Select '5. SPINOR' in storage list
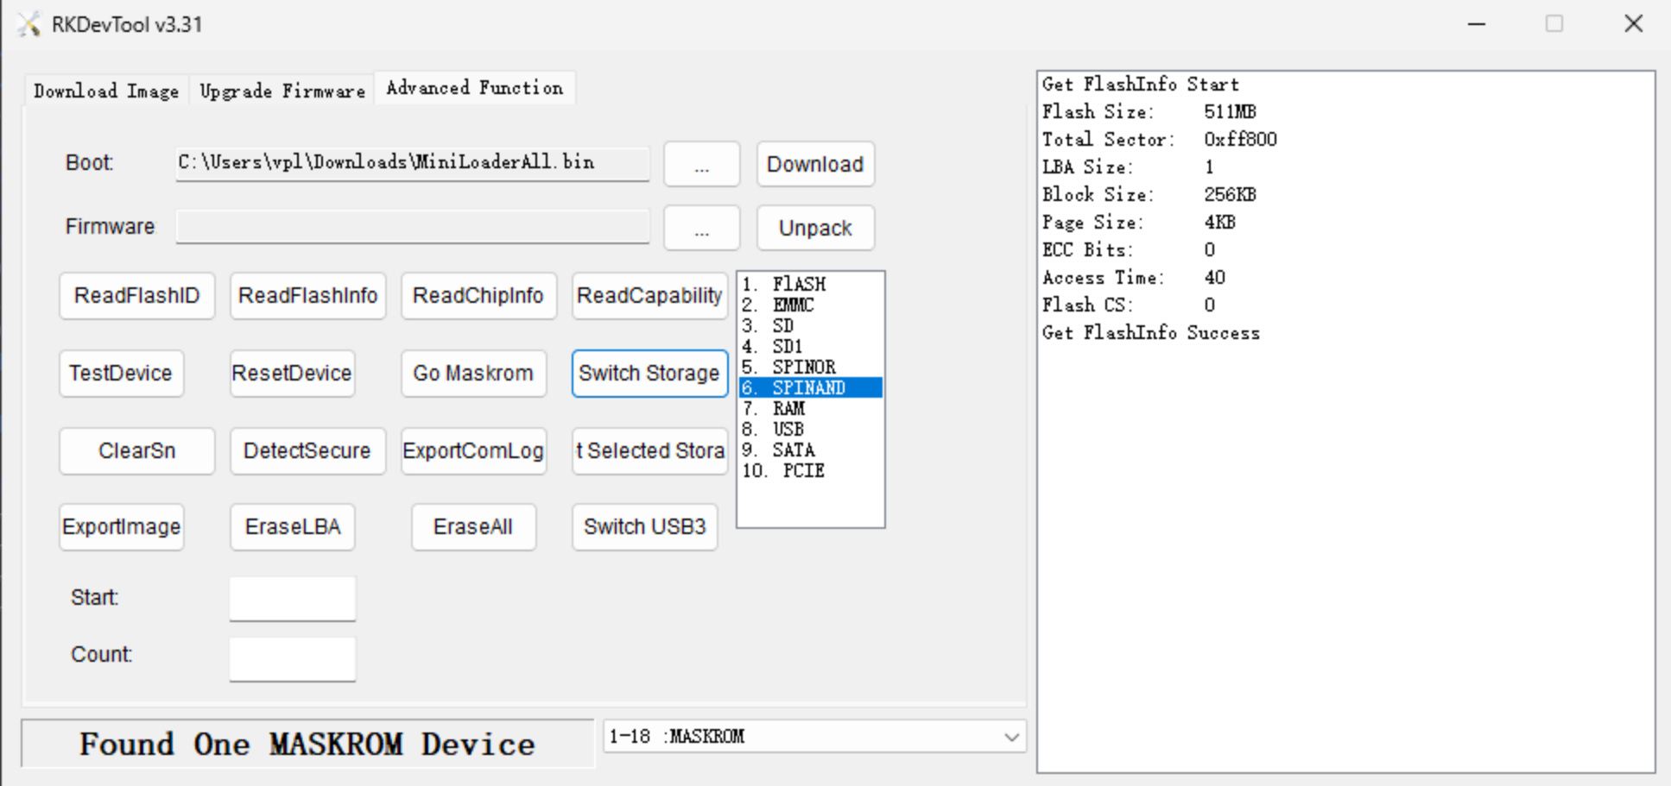The height and width of the screenshot is (786, 1671). point(810,367)
